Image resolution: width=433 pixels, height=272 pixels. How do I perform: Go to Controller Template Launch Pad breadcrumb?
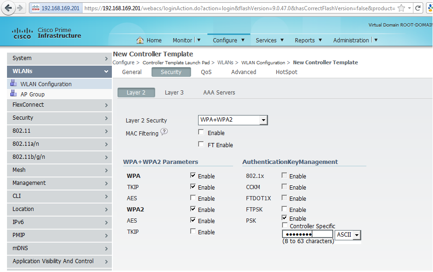point(176,62)
